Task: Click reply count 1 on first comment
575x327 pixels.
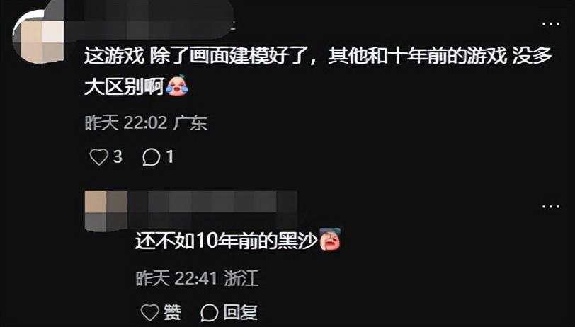Action: 170,157
